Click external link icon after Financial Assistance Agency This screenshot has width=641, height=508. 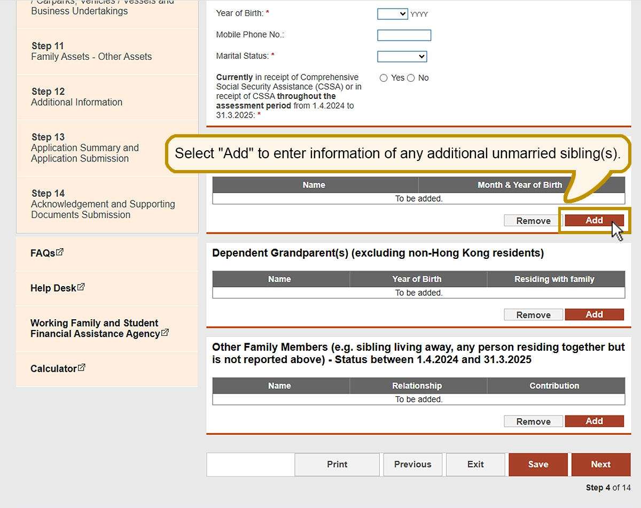pyautogui.click(x=165, y=333)
